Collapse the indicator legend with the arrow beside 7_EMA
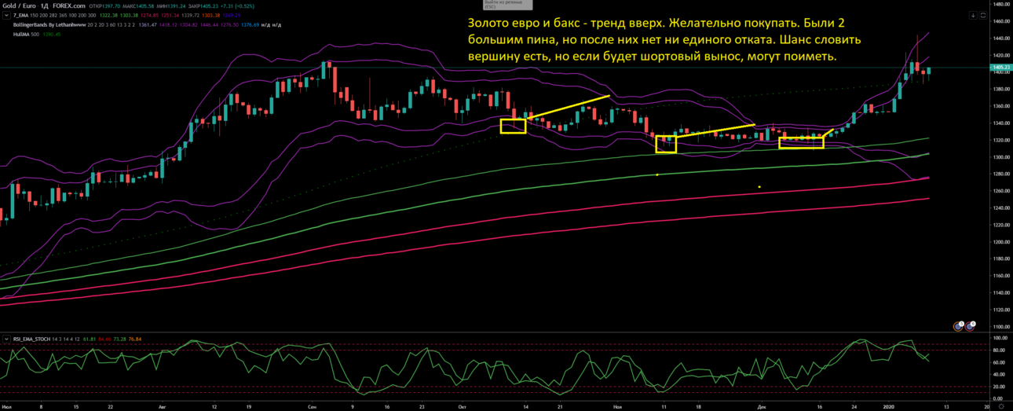Screen dimensions: 1013x411 pos(6,15)
